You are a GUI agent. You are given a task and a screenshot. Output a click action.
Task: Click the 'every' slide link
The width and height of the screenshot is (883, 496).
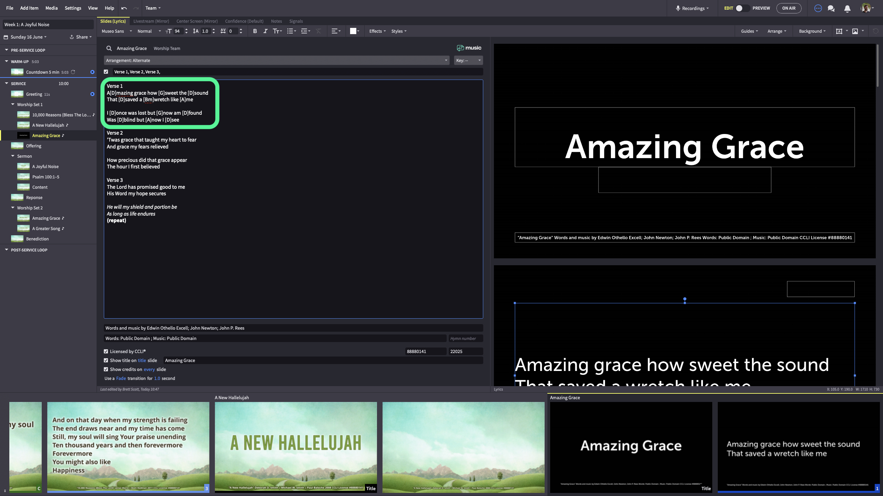tap(149, 370)
